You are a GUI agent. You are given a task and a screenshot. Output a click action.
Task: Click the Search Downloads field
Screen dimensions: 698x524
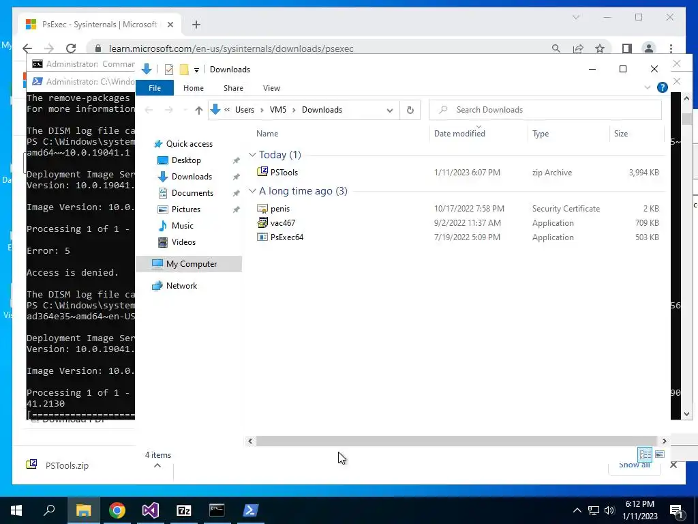click(545, 110)
